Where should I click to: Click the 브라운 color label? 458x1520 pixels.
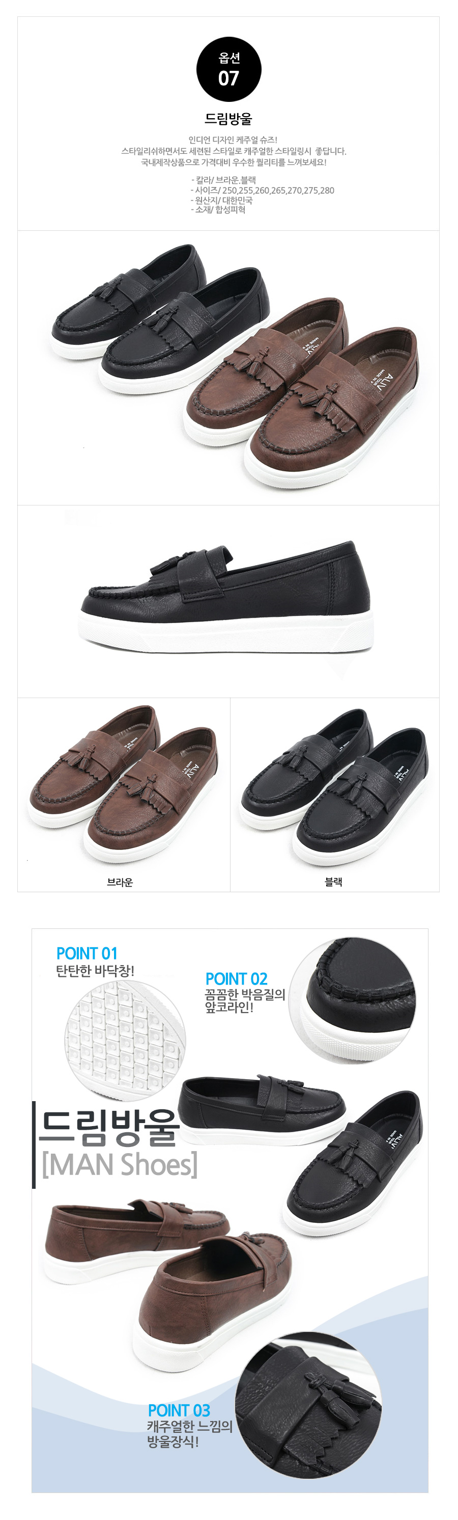click(x=120, y=882)
